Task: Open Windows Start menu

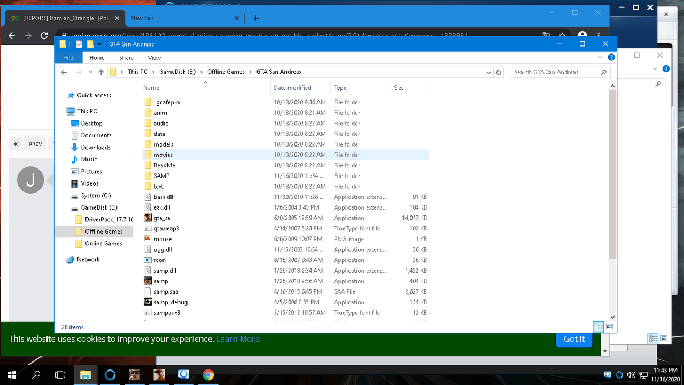Action: pyautogui.click(x=12, y=374)
